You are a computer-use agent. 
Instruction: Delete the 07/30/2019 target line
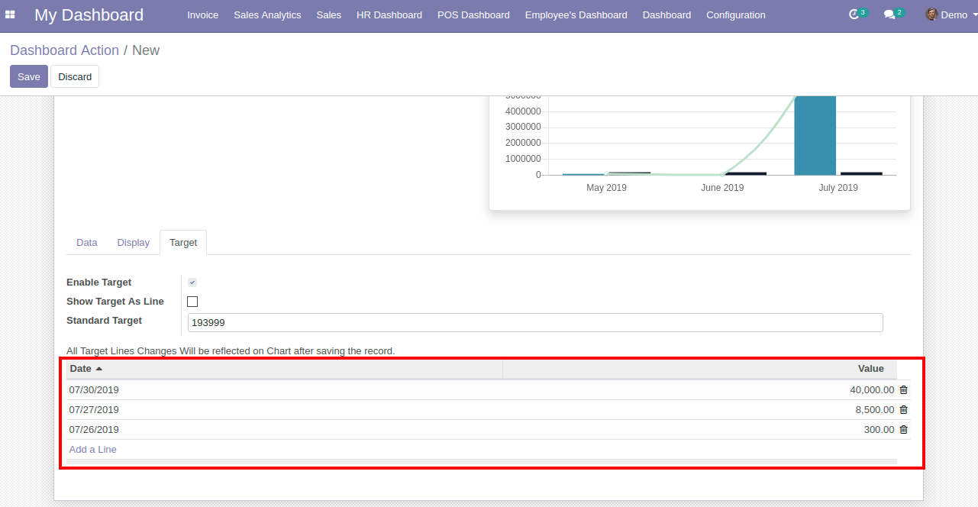904,390
